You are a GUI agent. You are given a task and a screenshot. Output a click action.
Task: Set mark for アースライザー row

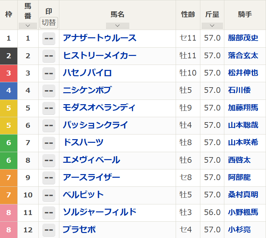[x=49, y=178]
